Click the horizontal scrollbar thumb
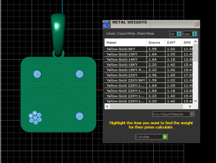This screenshot has height=163, width=217. point(146,106)
